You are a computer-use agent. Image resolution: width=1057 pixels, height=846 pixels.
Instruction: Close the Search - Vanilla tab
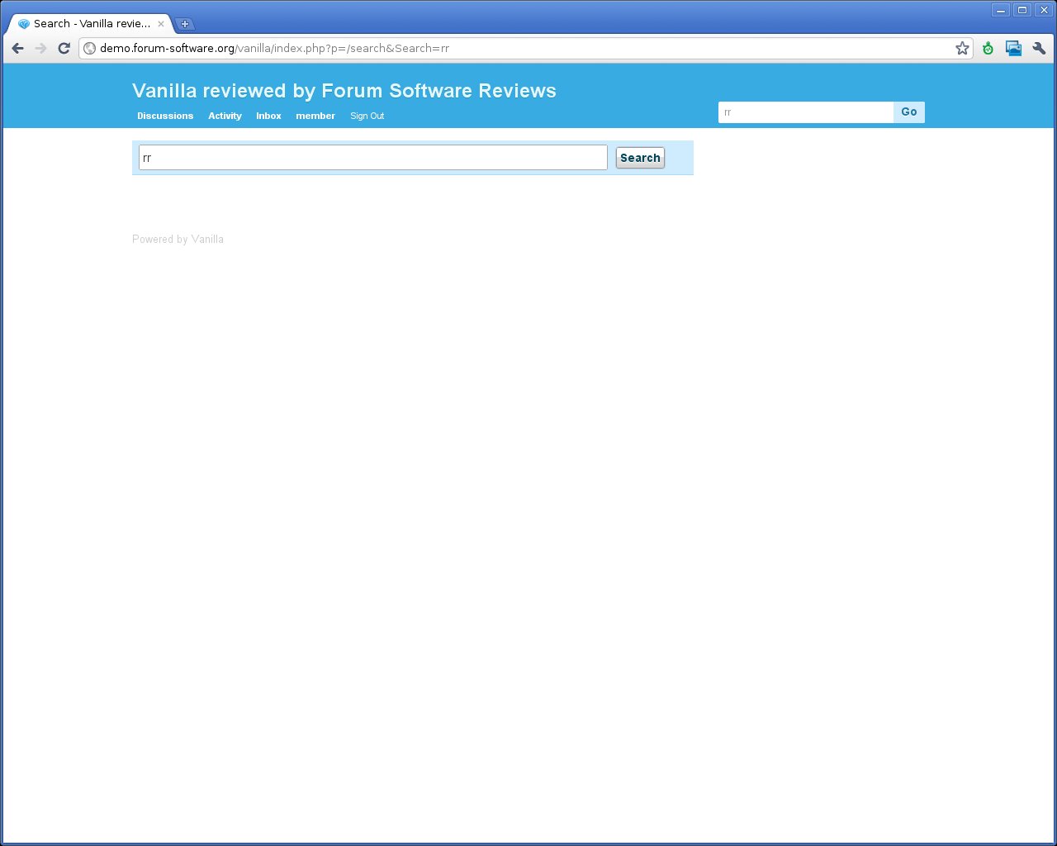pyautogui.click(x=161, y=24)
